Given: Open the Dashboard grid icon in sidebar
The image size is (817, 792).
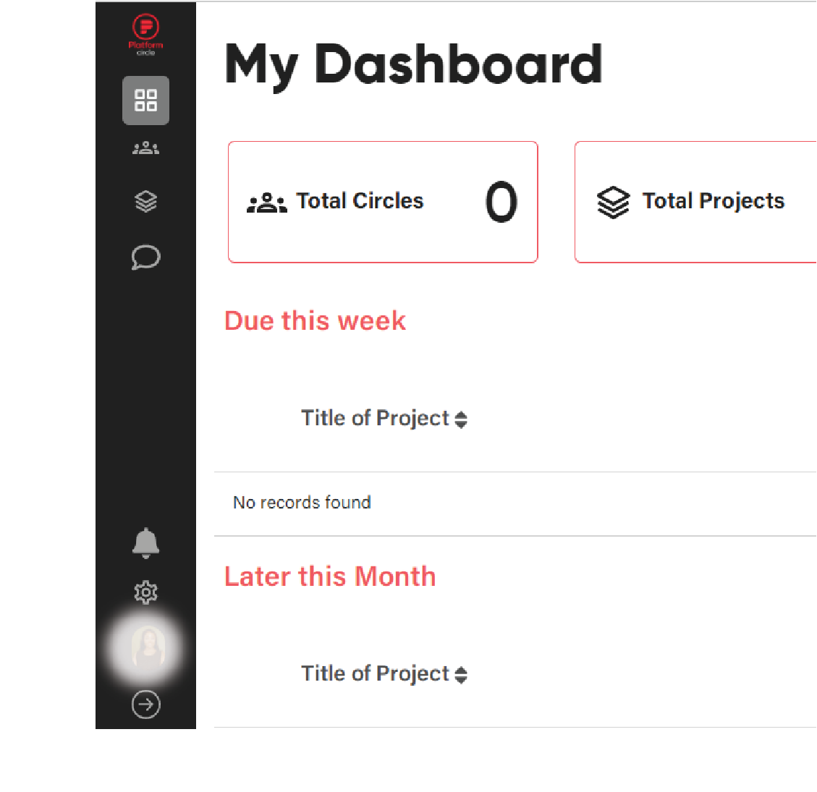Looking at the screenshot, I should [x=145, y=100].
